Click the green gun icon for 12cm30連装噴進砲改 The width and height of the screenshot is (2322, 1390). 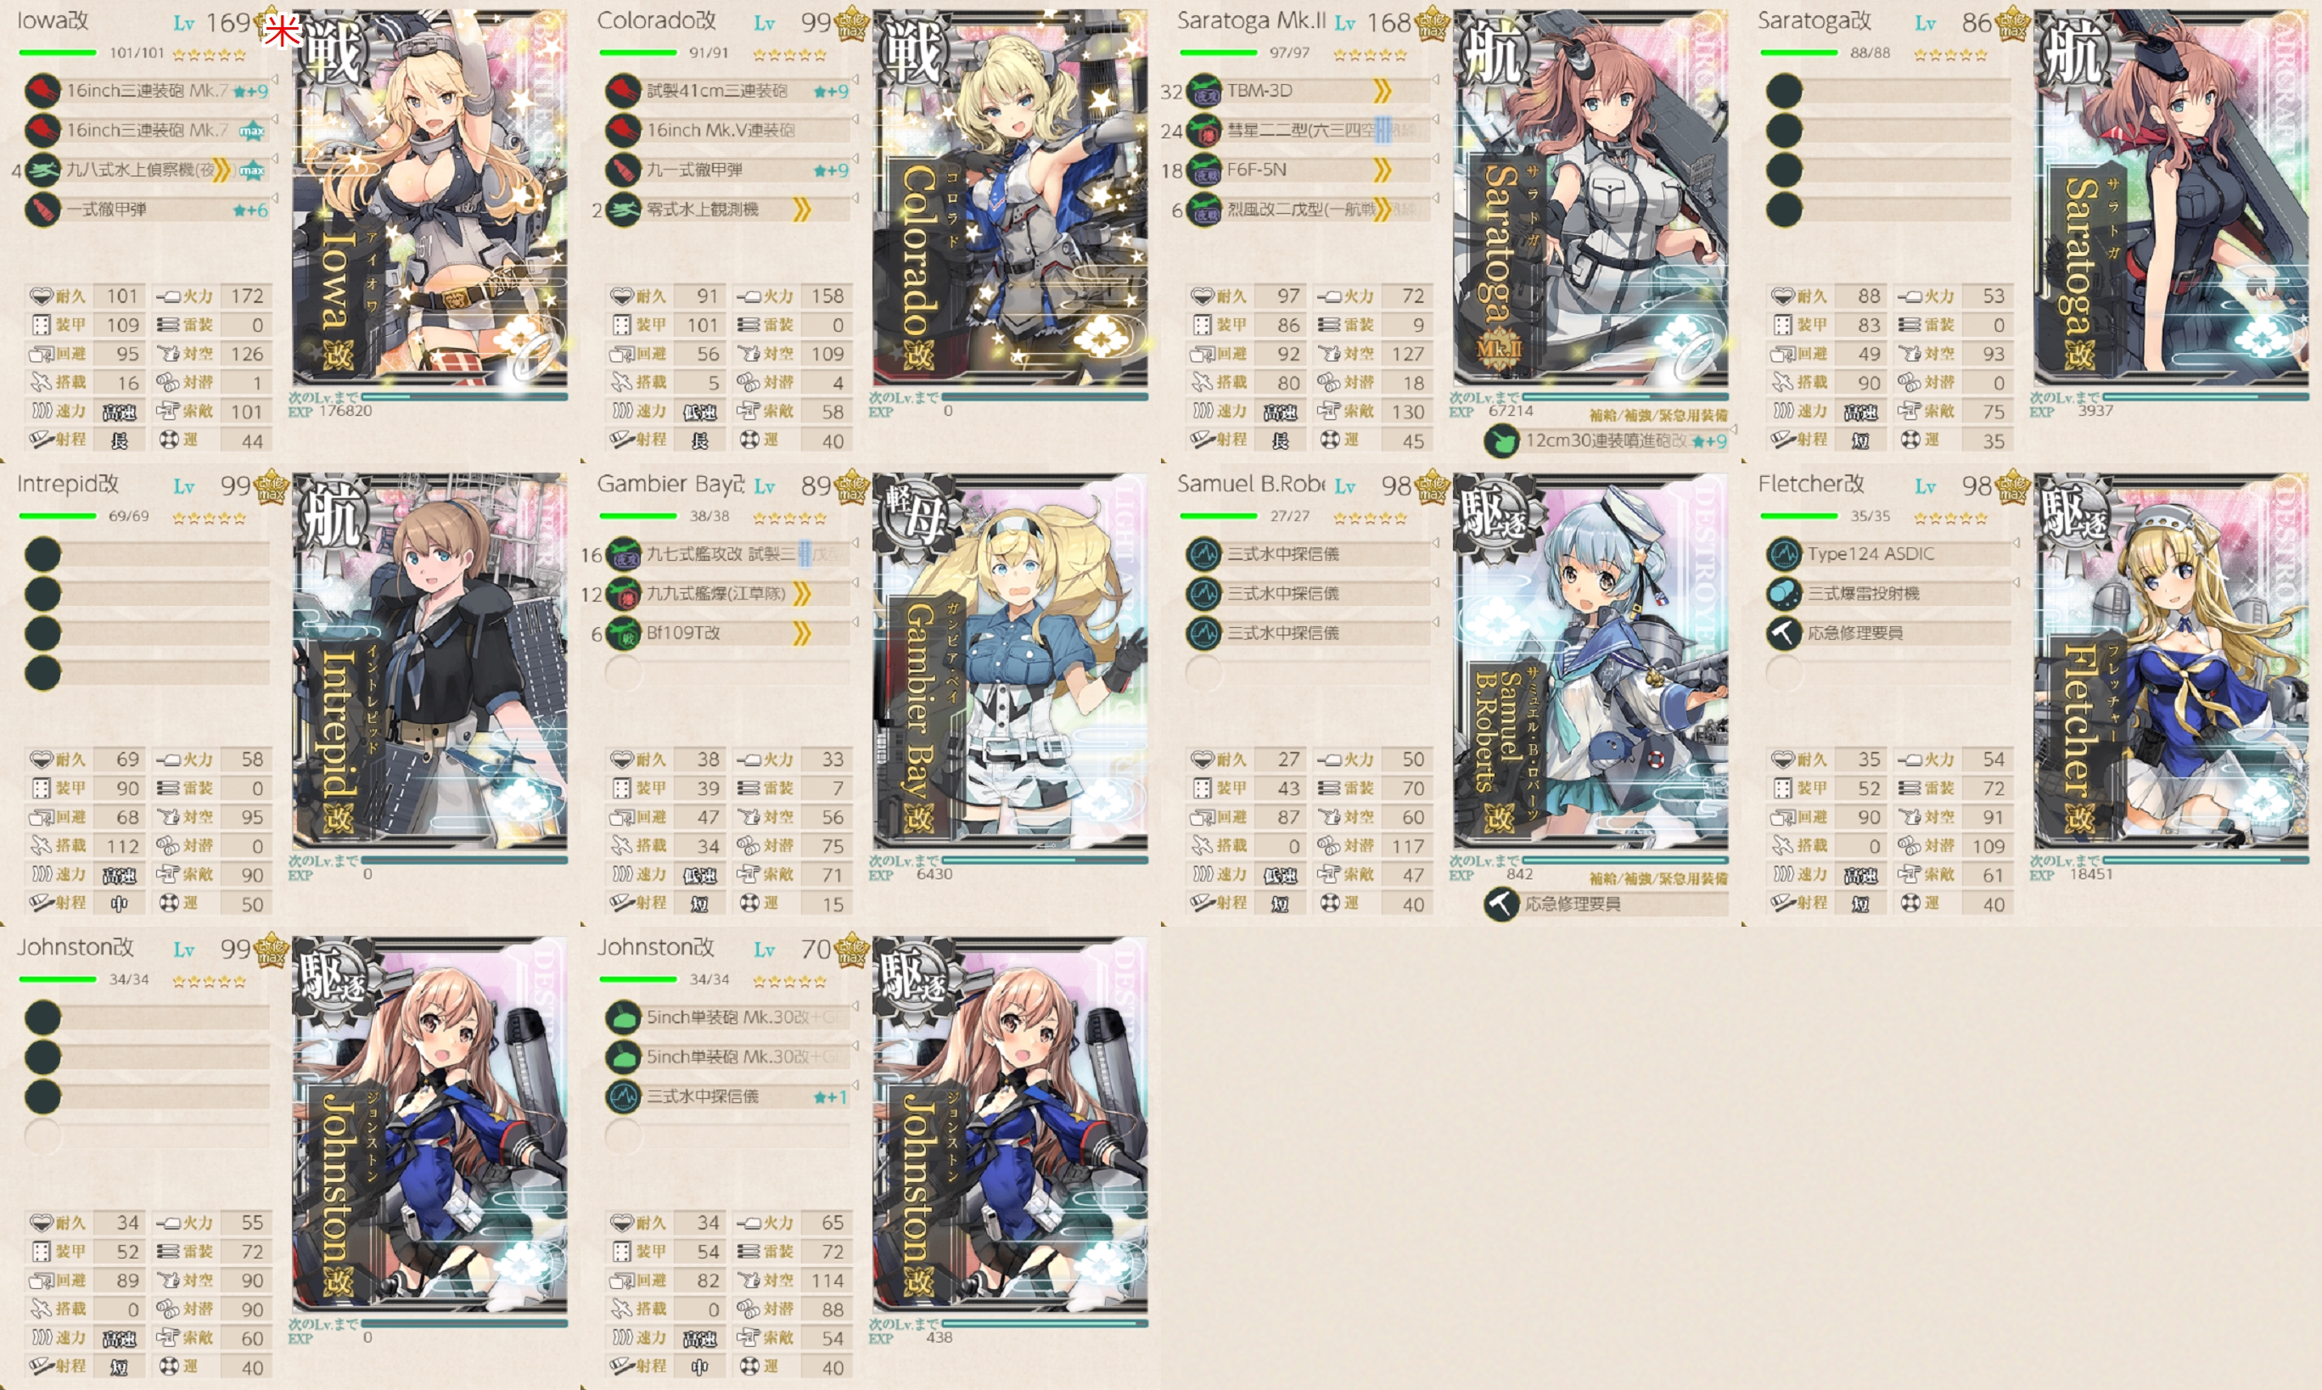click(x=1501, y=441)
